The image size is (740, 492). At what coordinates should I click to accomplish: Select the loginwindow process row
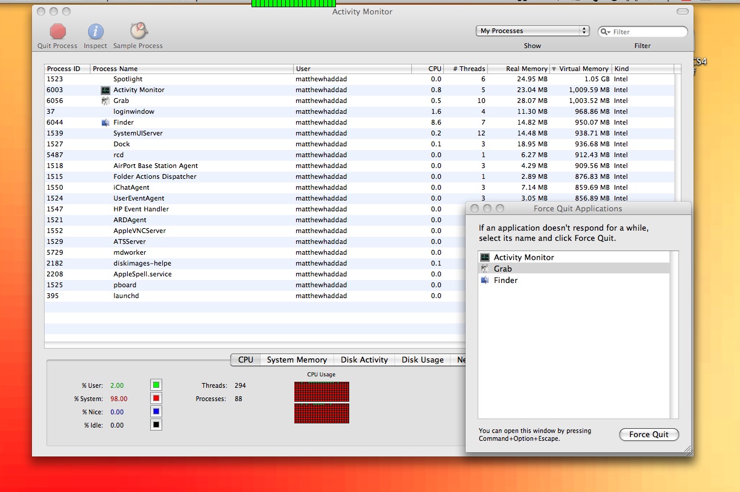[359, 111]
